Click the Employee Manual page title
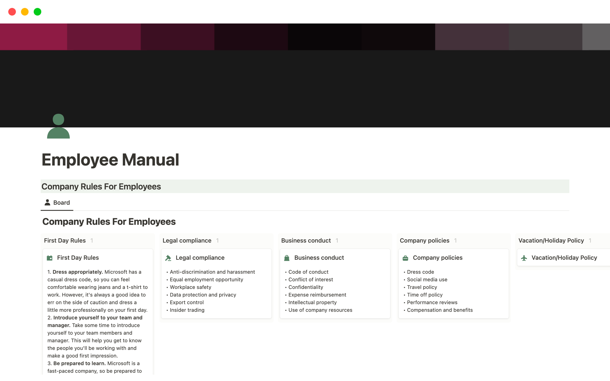This screenshot has width=610, height=381. pos(110,160)
